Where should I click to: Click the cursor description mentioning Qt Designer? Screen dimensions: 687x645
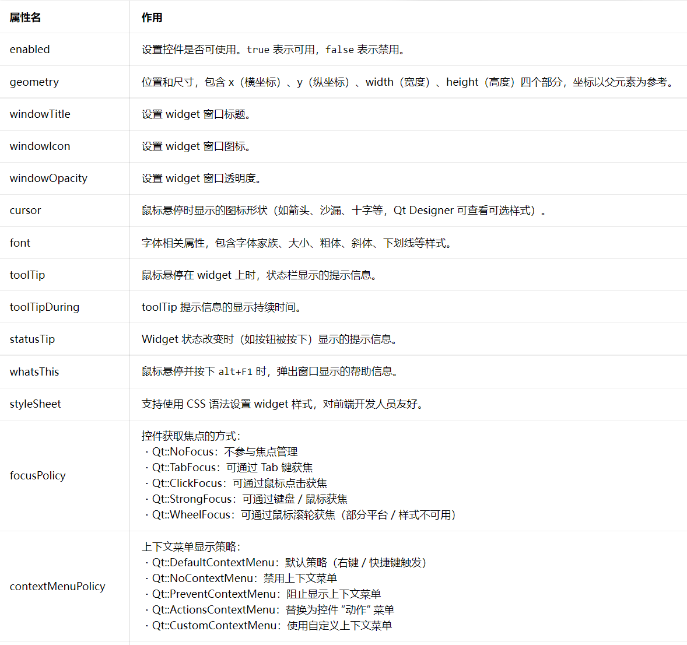345,211
